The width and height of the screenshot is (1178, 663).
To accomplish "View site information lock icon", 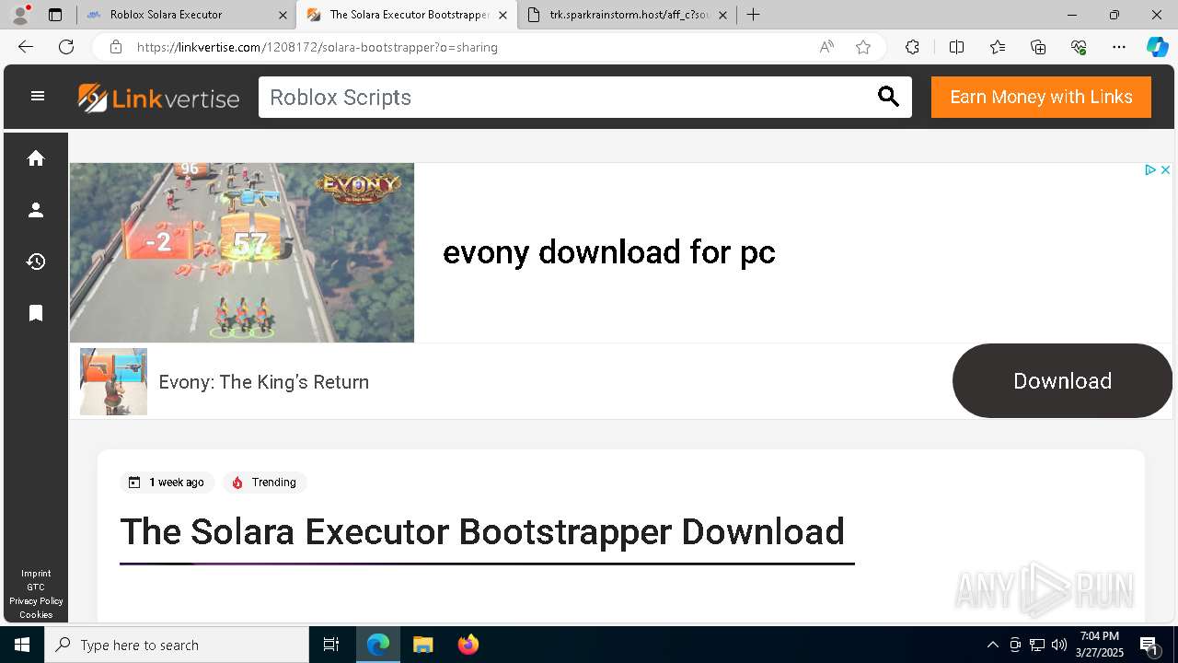I will tap(116, 47).
